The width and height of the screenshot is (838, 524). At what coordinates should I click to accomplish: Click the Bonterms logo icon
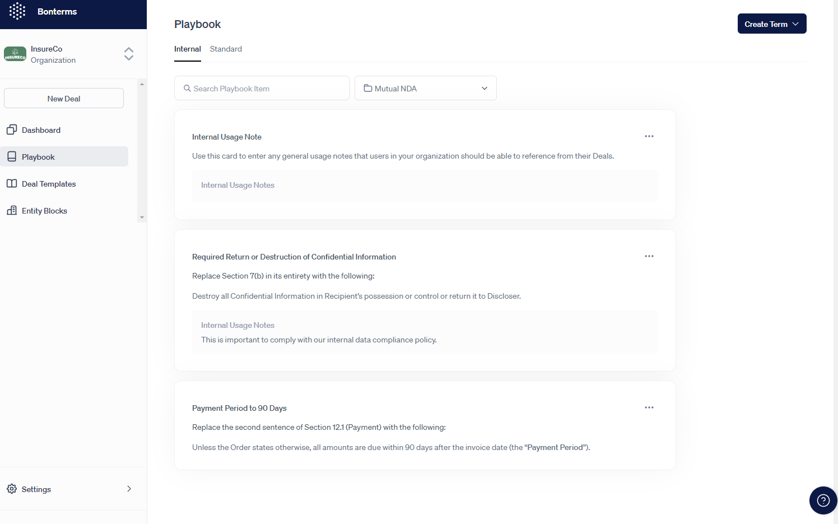(17, 11)
